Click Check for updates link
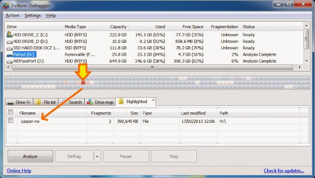This screenshot has width=315, height=178. [284, 171]
